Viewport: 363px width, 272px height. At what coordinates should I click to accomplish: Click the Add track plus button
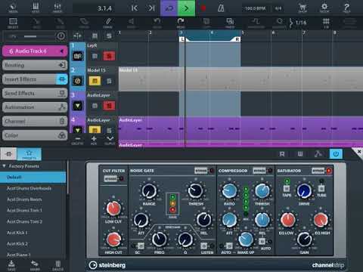point(94,140)
